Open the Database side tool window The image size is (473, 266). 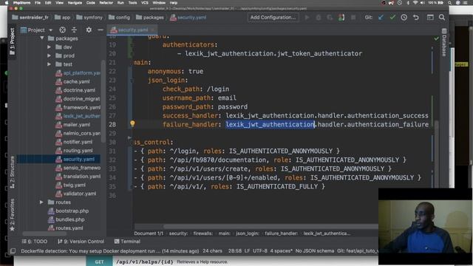[x=444, y=42]
